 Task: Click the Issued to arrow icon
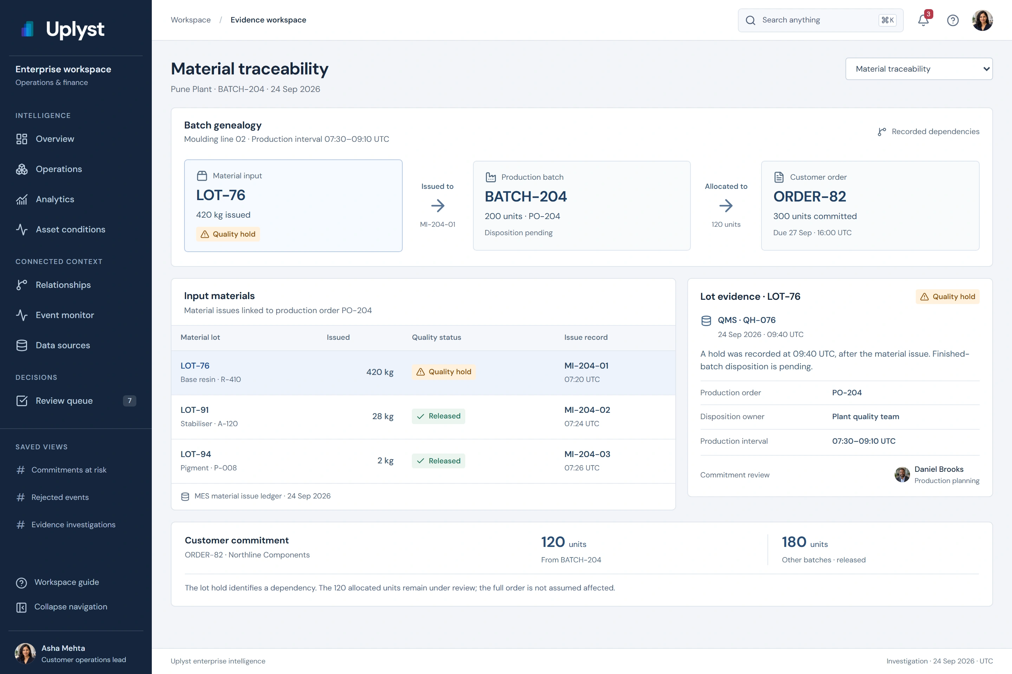pos(437,205)
